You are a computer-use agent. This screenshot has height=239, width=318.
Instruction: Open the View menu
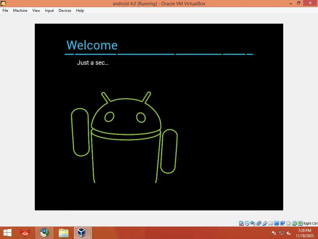[36, 11]
